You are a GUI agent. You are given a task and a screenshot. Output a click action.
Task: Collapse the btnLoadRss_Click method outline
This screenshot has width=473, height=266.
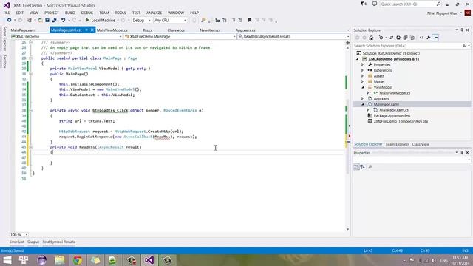30,110
